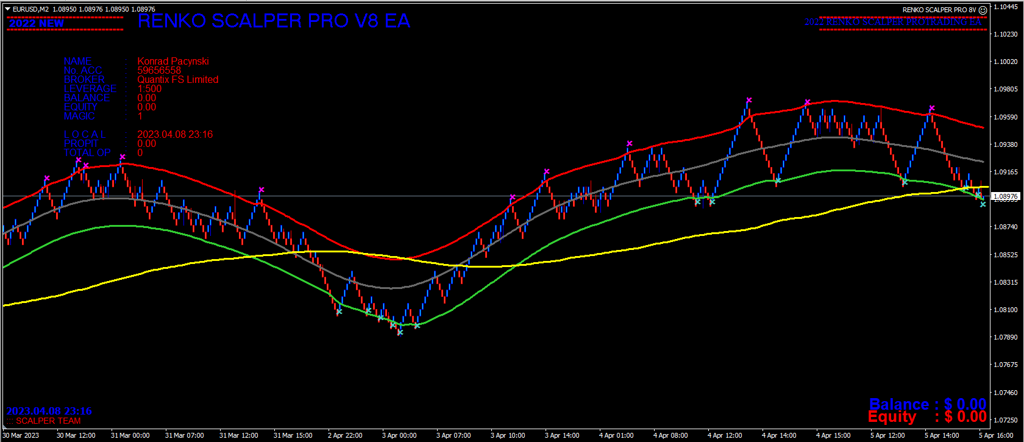This screenshot has width=1024, height=442.
Task: Click the 5 Apr 16:00 time axis label
Action: pyautogui.click(x=996, y=435)
